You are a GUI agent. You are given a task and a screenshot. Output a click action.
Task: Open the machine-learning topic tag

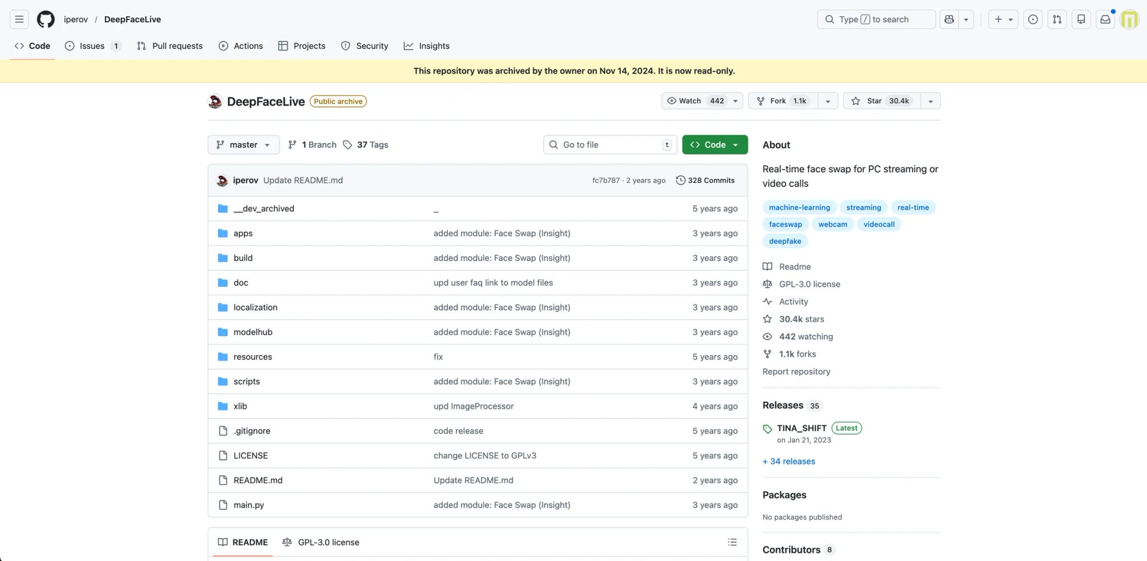pos(799,208)
